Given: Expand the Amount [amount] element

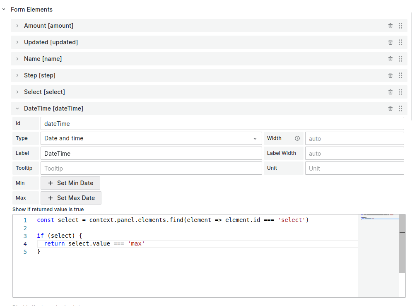Looking at the screenshot, I should click(x=17, y=25).
